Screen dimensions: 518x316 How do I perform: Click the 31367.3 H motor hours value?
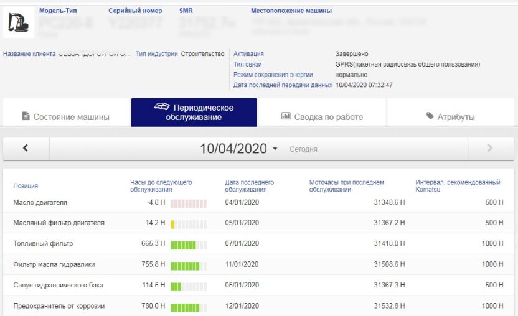[389, 285]
